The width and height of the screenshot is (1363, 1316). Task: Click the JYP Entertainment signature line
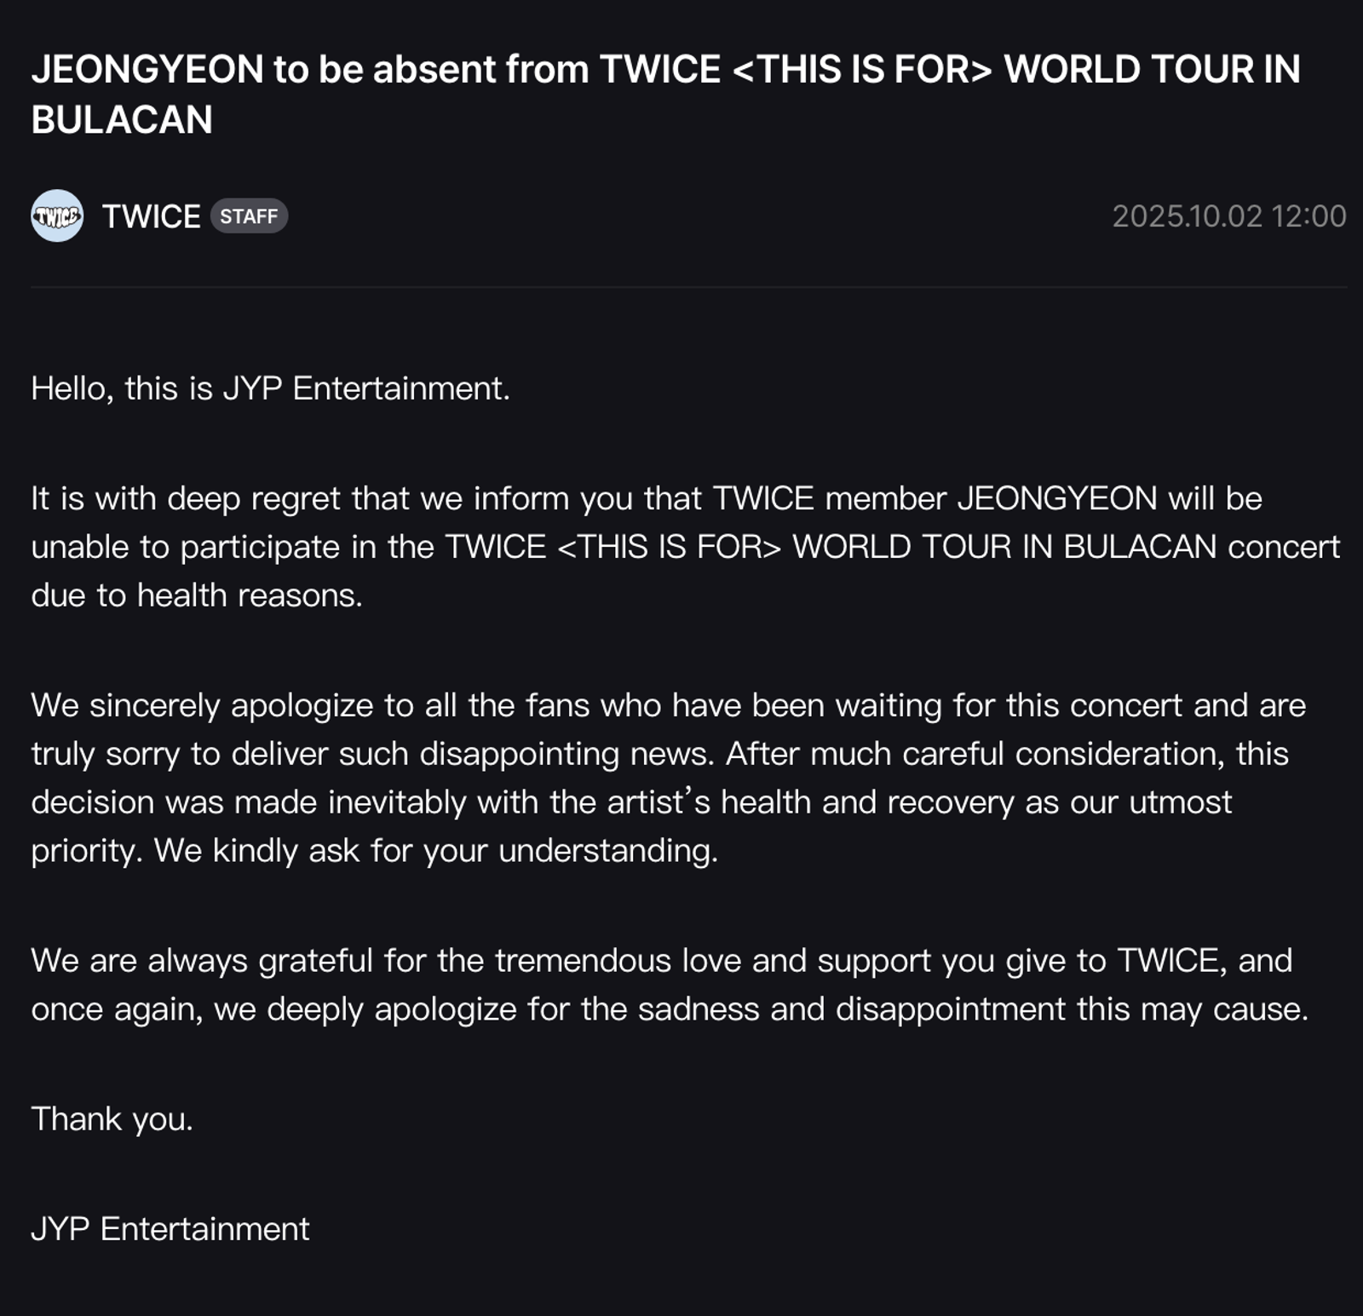point(170,1227)
